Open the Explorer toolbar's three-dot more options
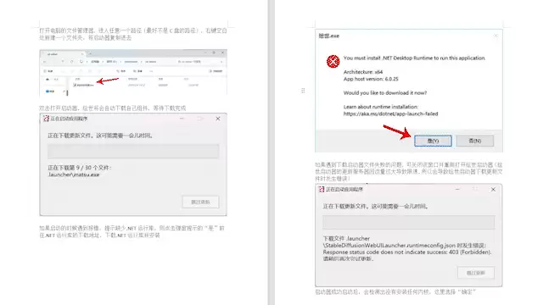This screenshot has width=543, height=305. [151, 71]
